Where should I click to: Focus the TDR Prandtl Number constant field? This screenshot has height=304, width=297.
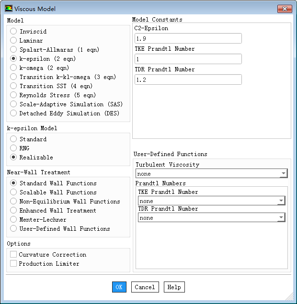188,79
